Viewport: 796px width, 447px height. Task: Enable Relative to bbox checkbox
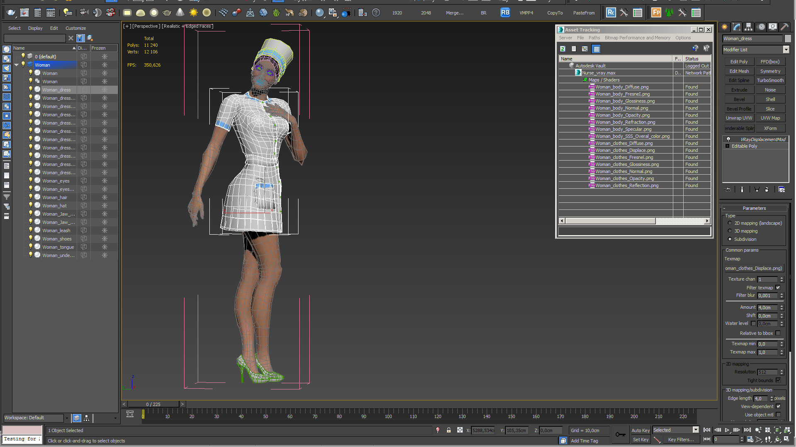coord(778,333)
